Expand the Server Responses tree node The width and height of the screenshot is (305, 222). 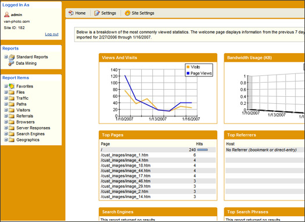[6, 128]
